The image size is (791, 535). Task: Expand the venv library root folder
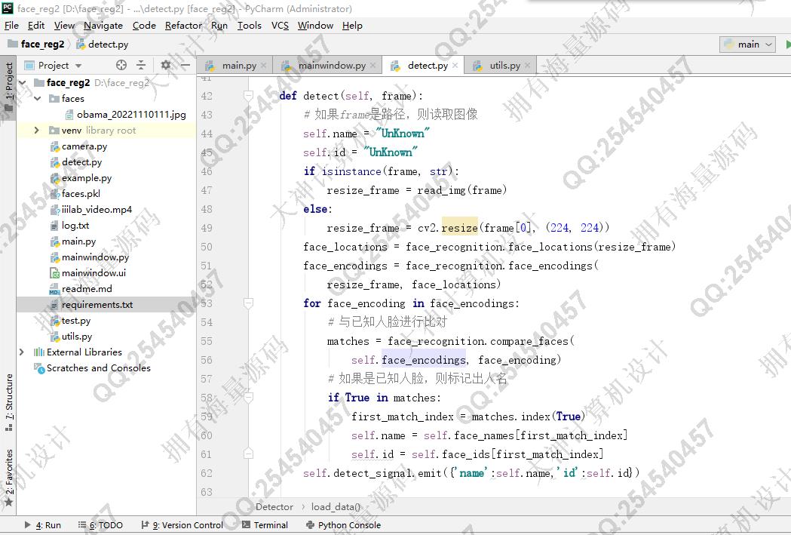(x=37, y=131)
